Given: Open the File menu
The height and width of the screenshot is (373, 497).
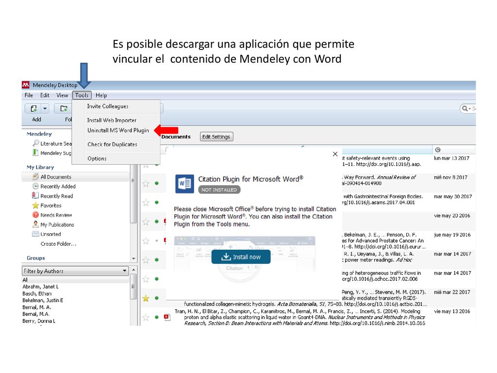Looking at the screenshot, I should (x=29, y=95).
